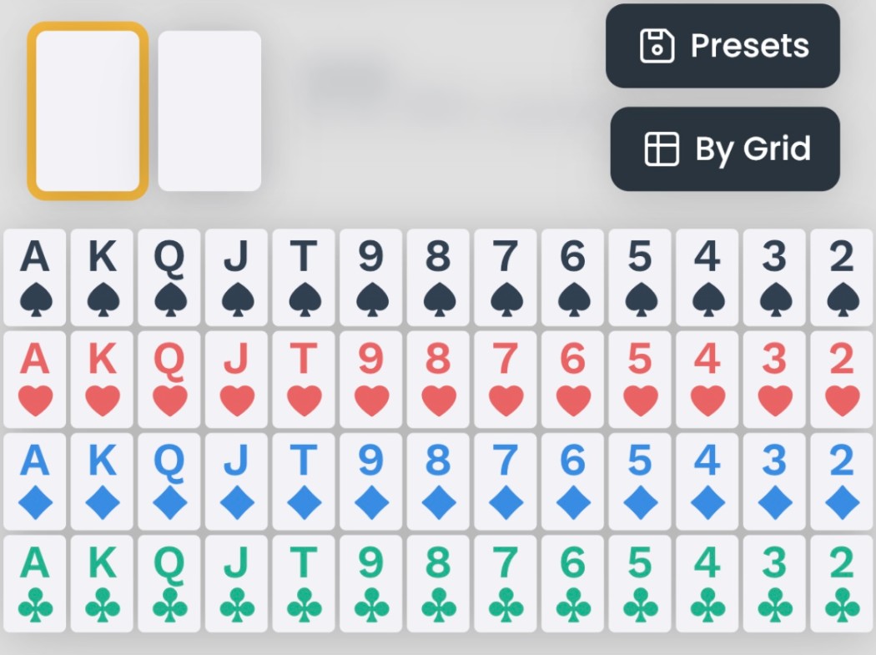Select the 3 of clubs
876x655 pixels.
point(774,584)
